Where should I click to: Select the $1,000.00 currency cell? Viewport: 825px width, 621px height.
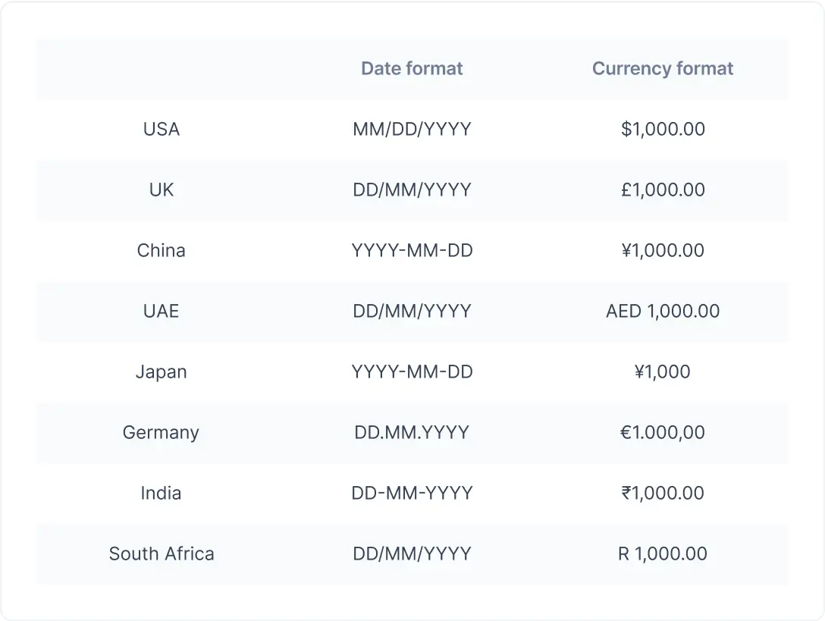(663, 130)
